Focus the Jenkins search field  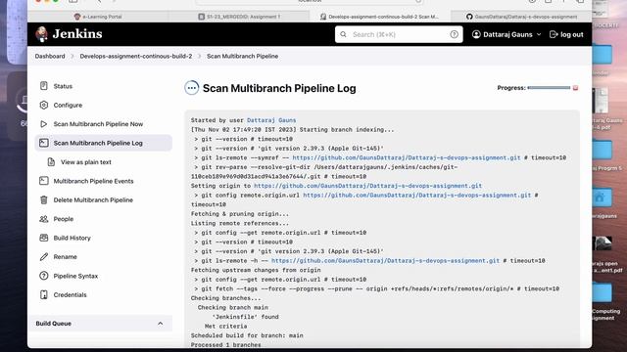pos(399,34)
